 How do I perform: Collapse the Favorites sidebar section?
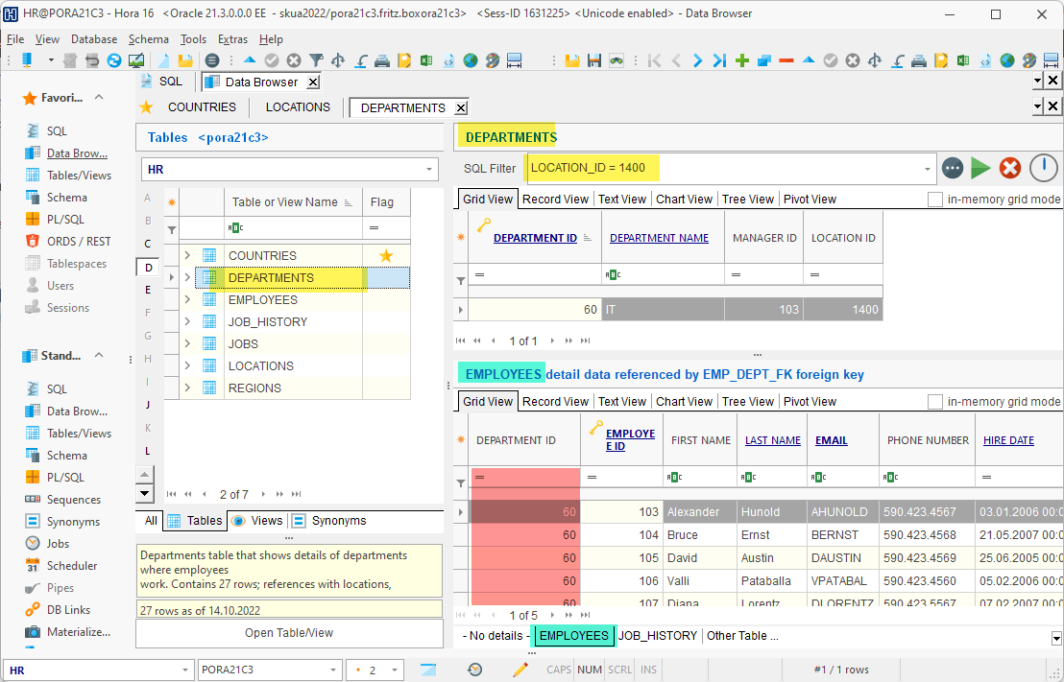(x=99, y=97)
